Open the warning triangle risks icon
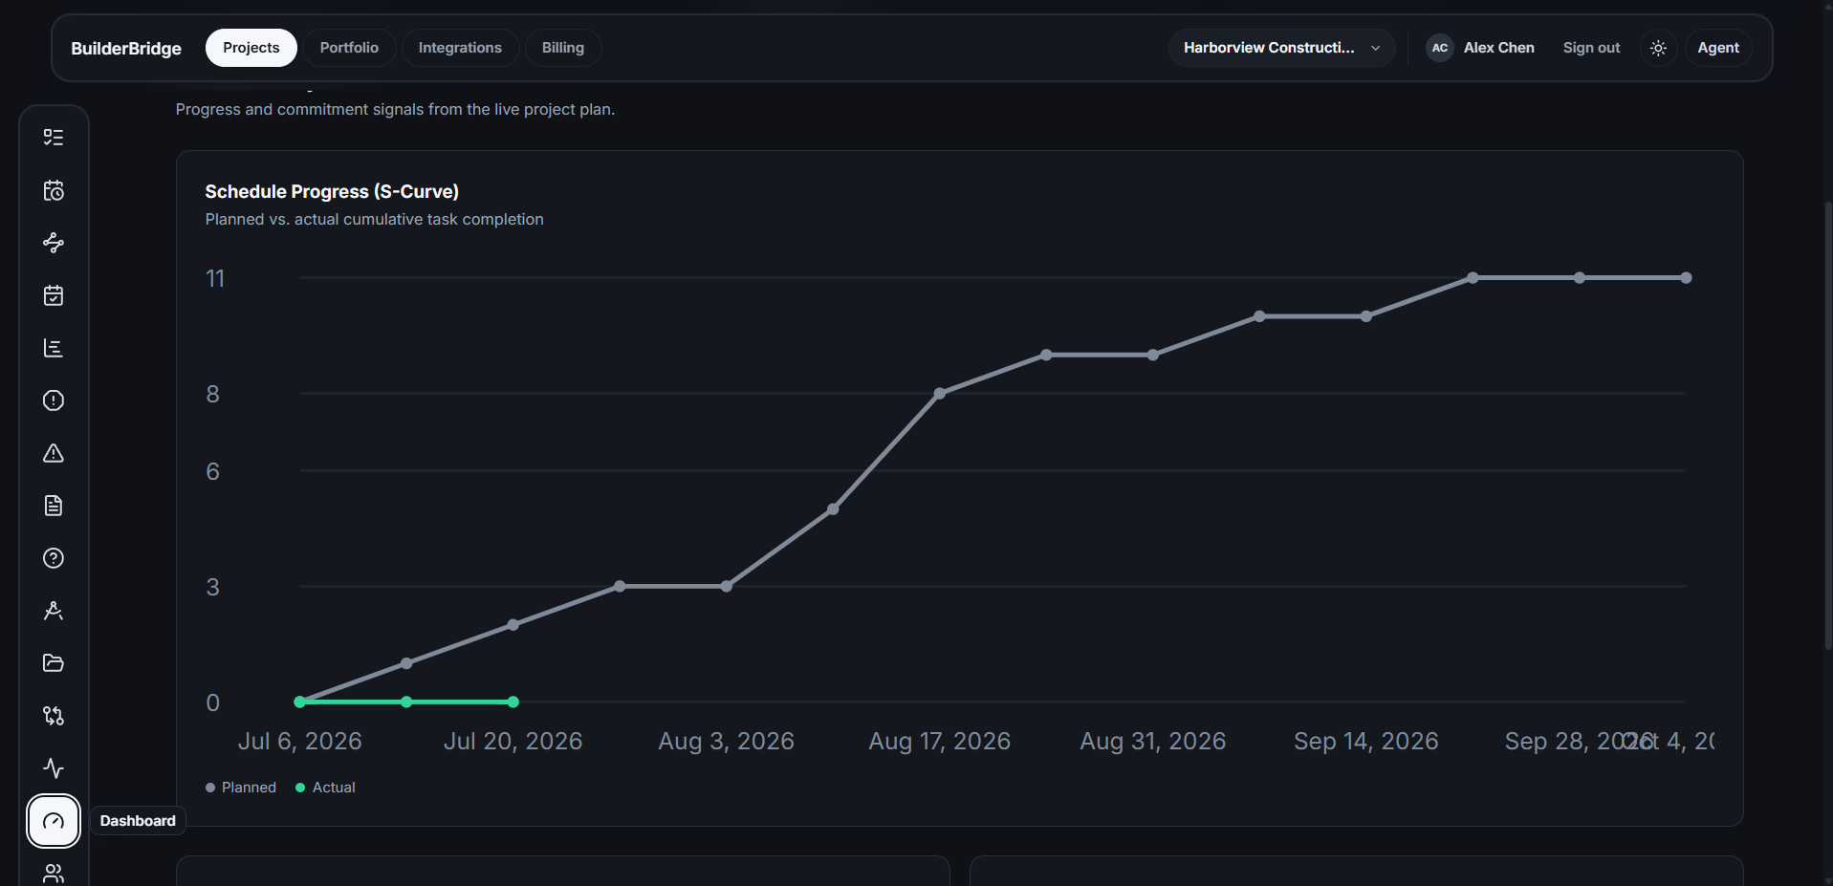 click(x=54, y=453)
